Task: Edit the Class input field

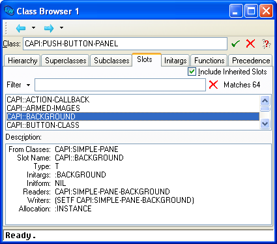Action: pos(125,44)
